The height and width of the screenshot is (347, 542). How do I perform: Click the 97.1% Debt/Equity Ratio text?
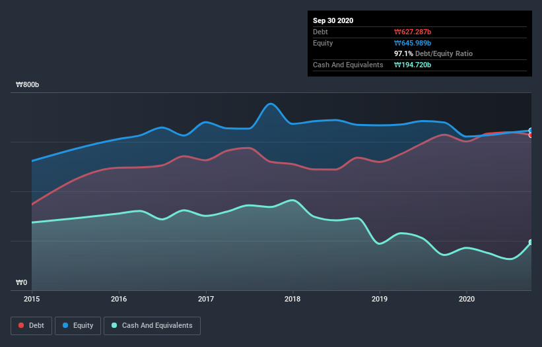tap(434, 54)
